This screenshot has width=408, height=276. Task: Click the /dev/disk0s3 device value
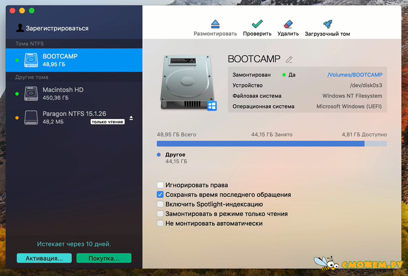[x=366, y=86]
